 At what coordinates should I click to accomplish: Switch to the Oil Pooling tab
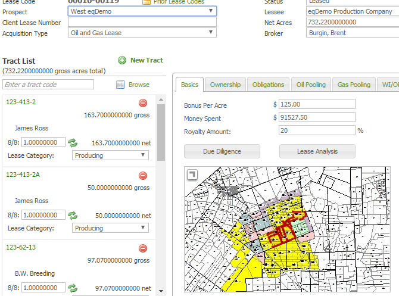click(311, 85)
